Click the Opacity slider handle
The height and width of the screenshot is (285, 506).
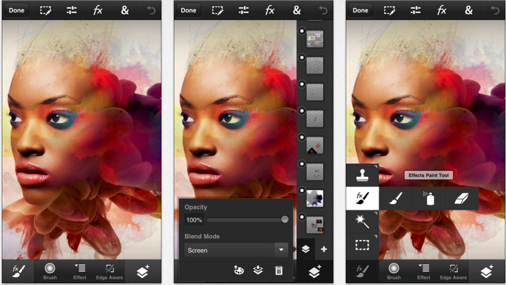285,220
